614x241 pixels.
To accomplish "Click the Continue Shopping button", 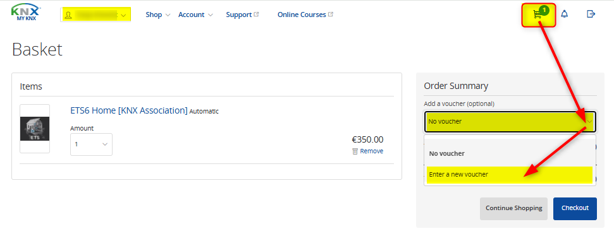I will pos(513,209).
